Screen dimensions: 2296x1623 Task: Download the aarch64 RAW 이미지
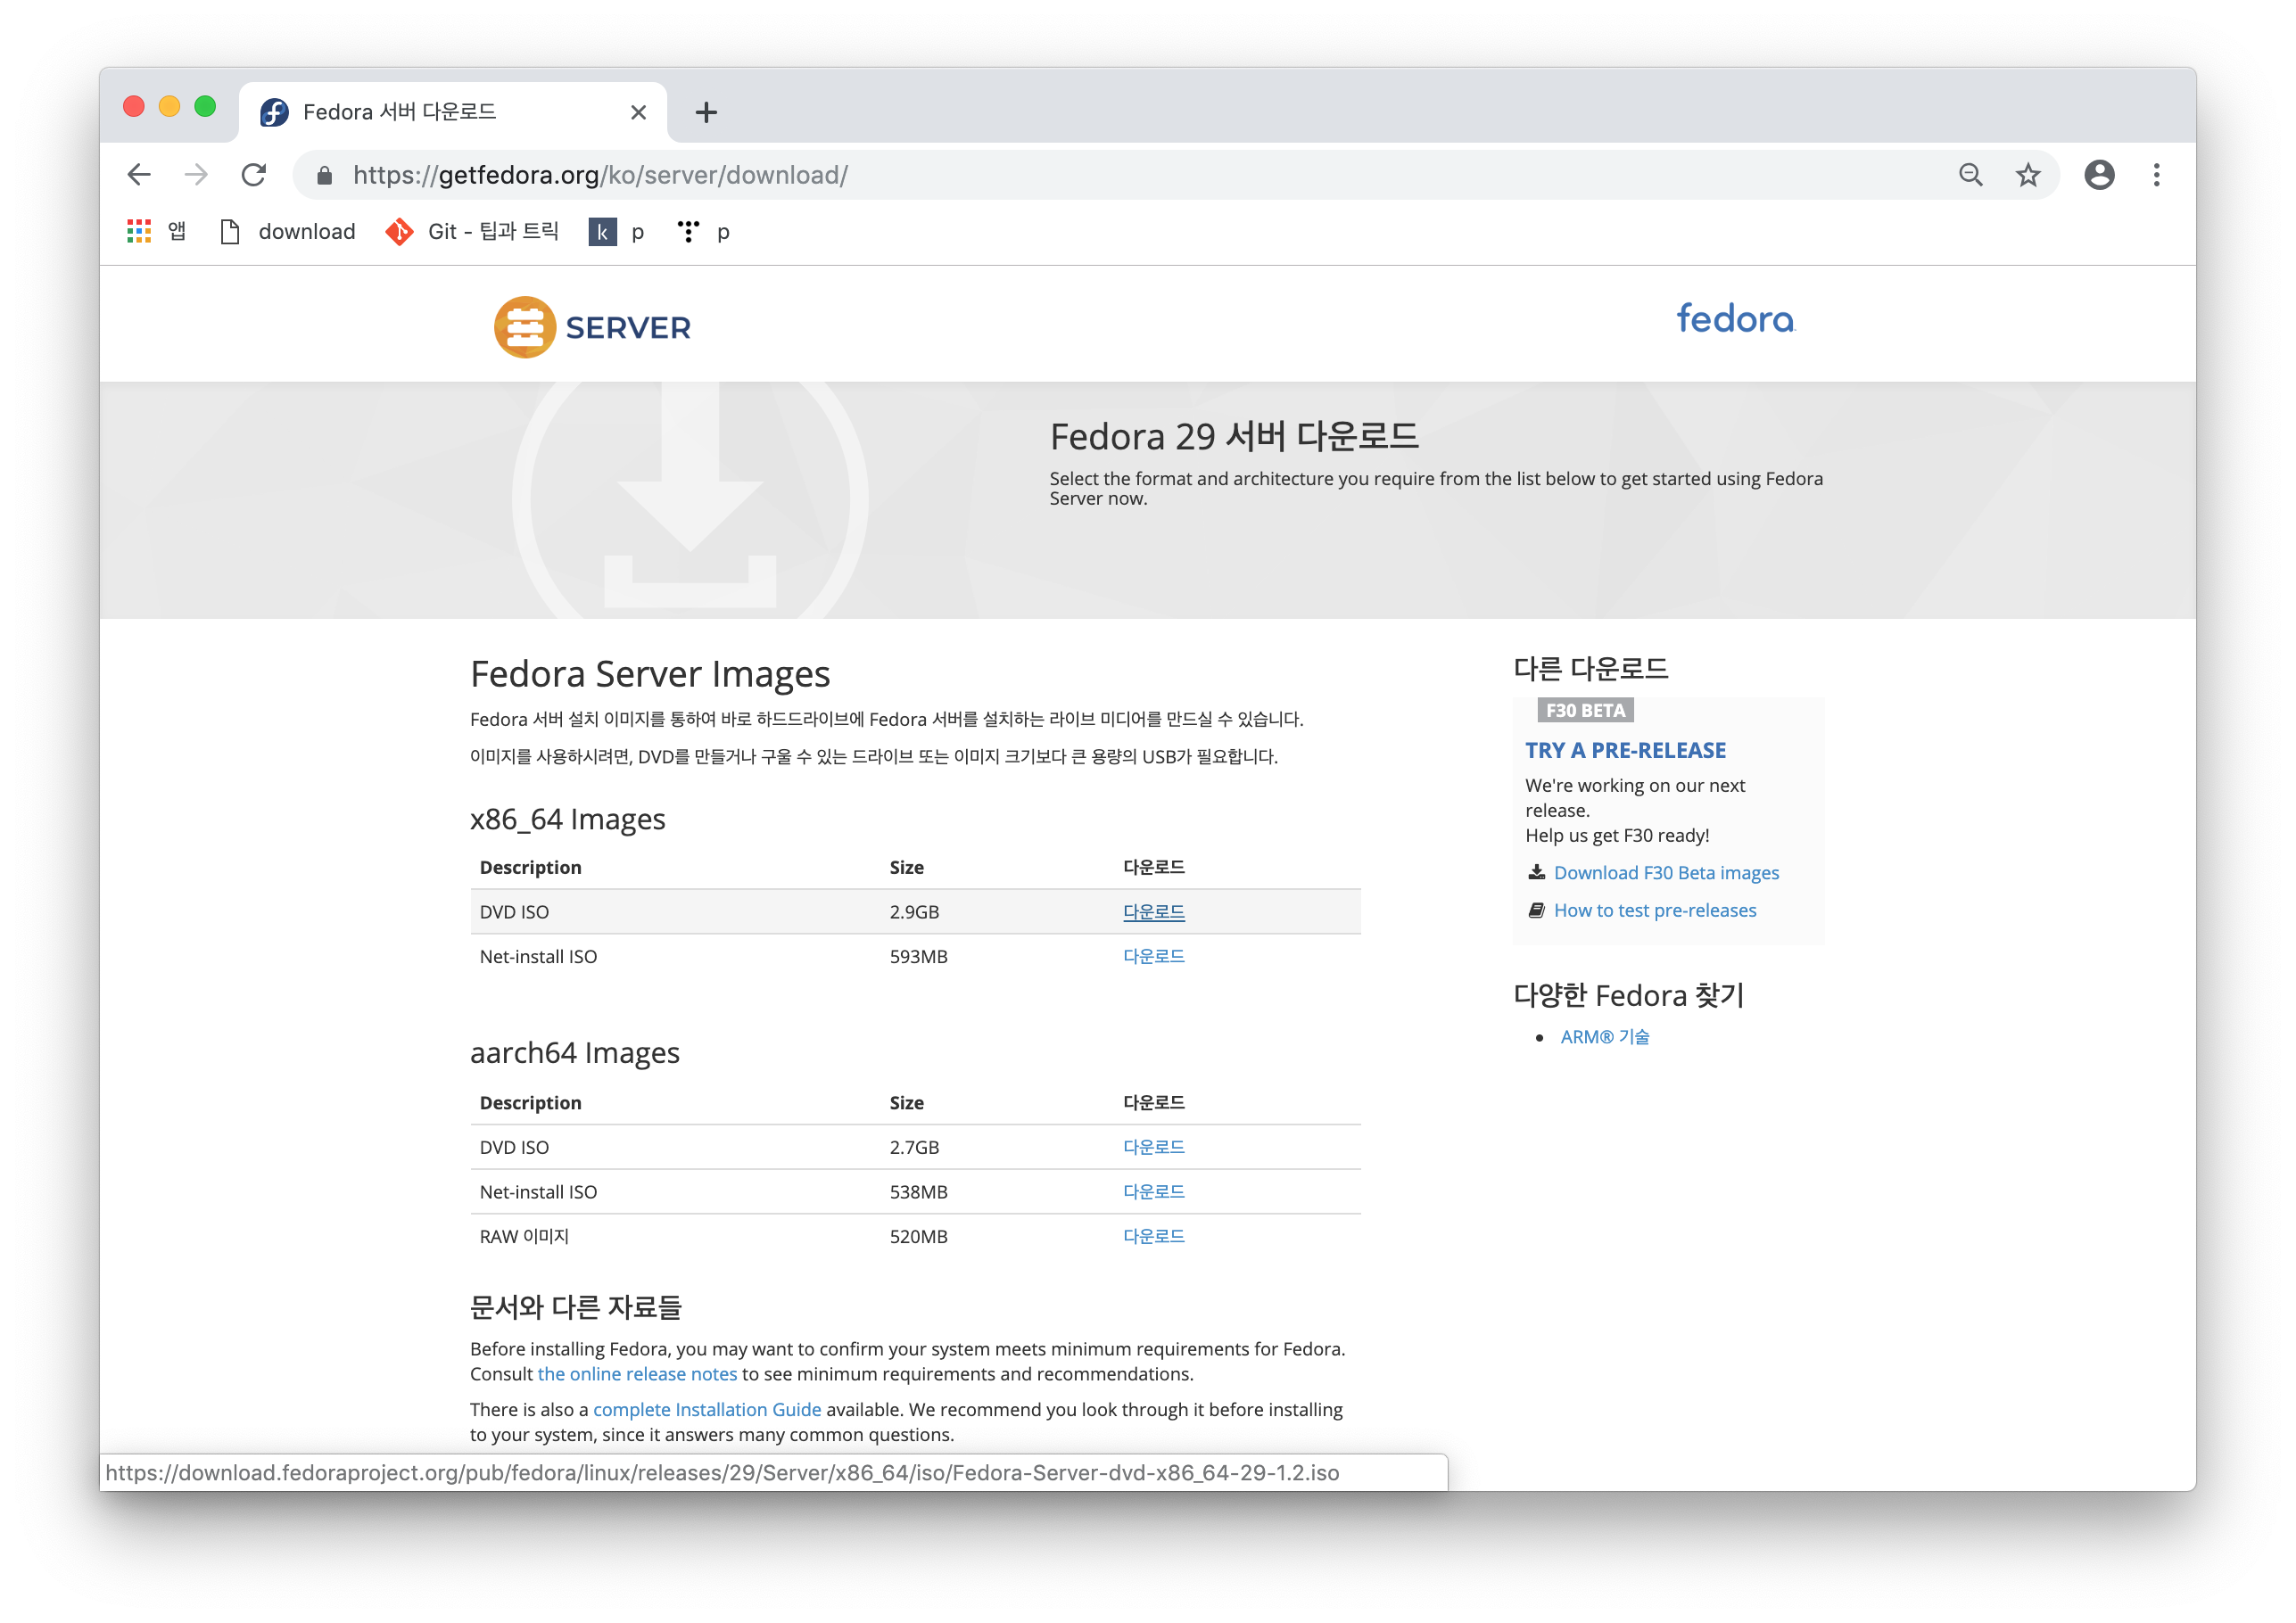1153,1236
